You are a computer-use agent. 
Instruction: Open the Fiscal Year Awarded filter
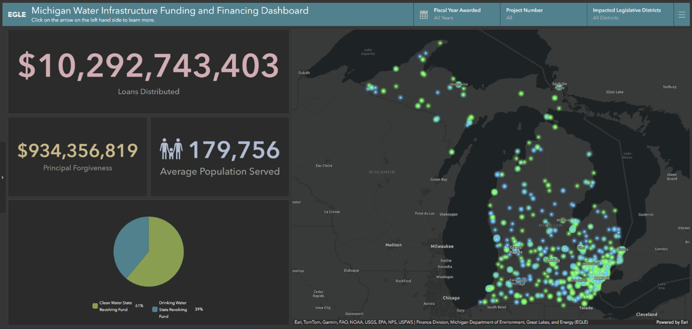point(456,14)
